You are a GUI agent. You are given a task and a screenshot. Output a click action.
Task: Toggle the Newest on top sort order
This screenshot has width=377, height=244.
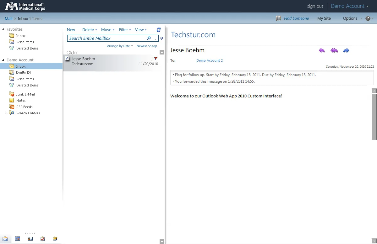[x=147, y=46]
